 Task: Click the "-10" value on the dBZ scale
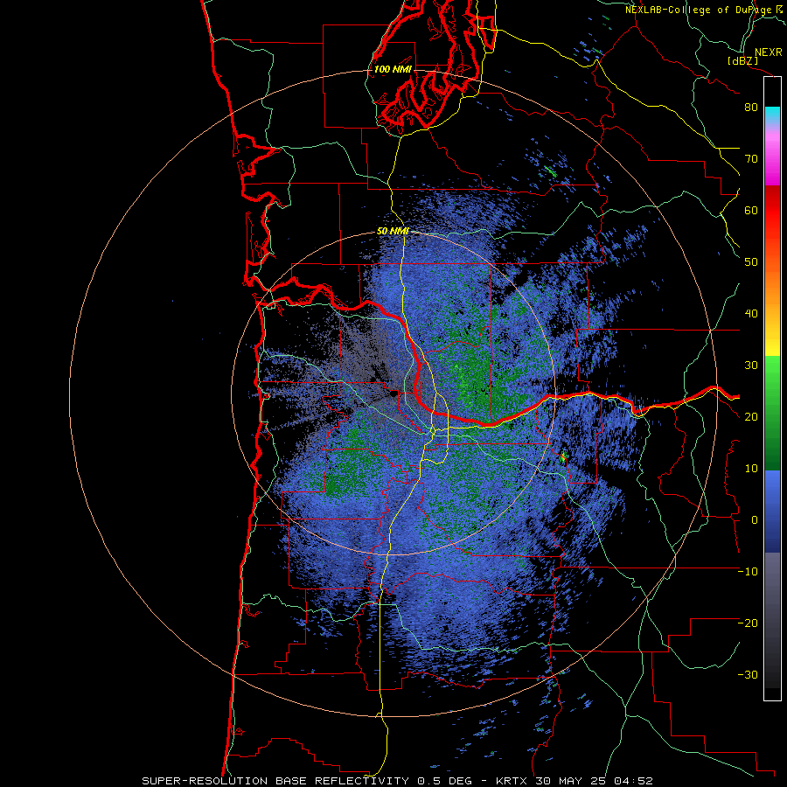tap(748, 572)
